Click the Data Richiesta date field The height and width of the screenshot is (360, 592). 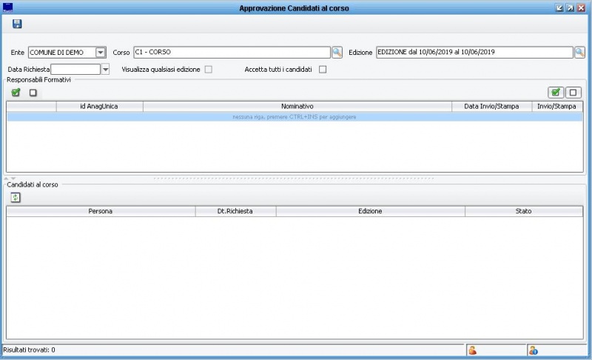coord(75,69)
